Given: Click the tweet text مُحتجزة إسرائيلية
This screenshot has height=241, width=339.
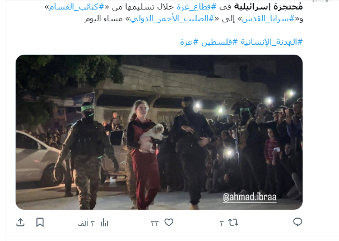Looking at the screenshot, I should tap(268, 7).
